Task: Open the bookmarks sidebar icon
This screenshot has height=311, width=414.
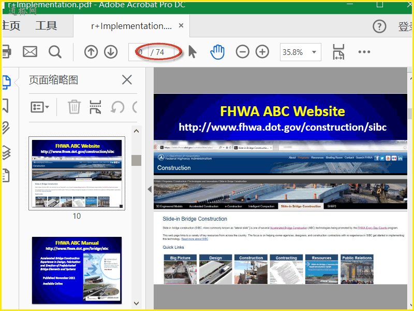Action: click(6, 106)
